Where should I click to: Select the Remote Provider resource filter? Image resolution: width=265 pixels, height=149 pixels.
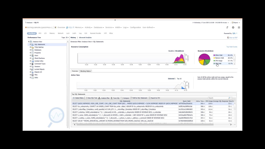pos(96,33)
